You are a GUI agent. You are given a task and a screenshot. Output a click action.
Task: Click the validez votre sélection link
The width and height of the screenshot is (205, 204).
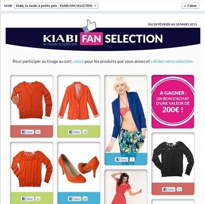pyautogui.click(x=172, y=61)
